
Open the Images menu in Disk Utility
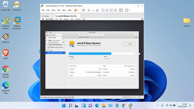(66, 19)
